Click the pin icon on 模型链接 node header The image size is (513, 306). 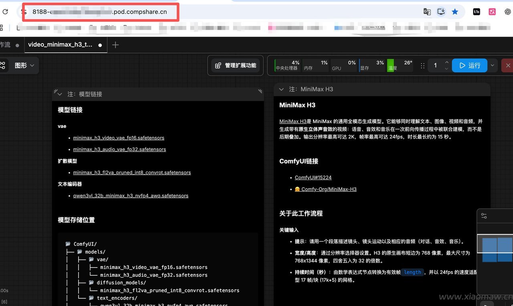(55, 91)
